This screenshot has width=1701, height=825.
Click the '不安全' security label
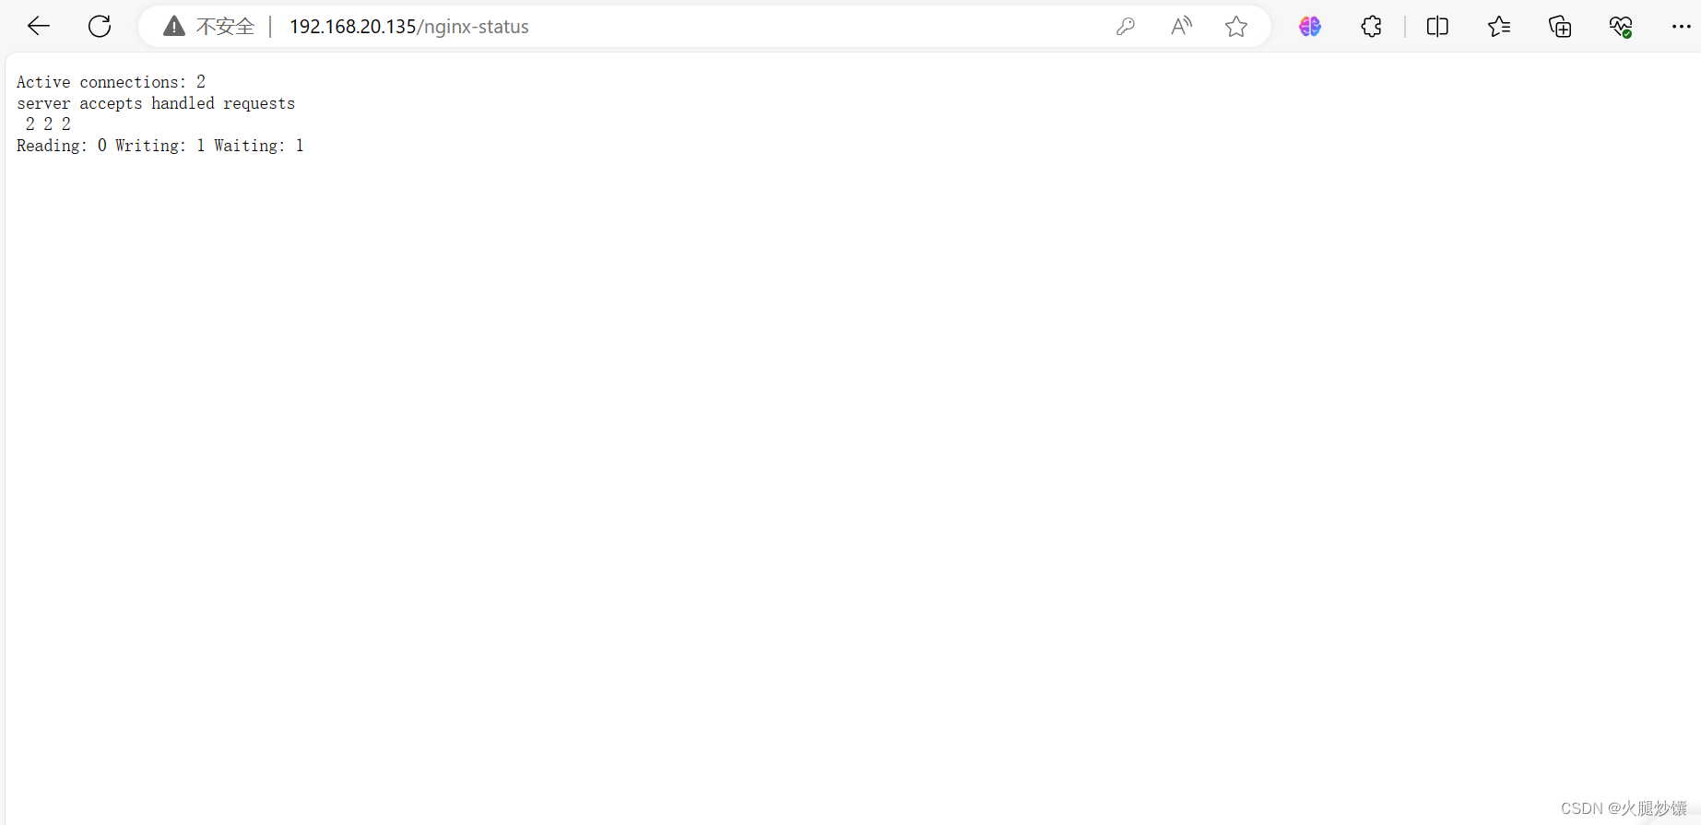click(225, 27)
